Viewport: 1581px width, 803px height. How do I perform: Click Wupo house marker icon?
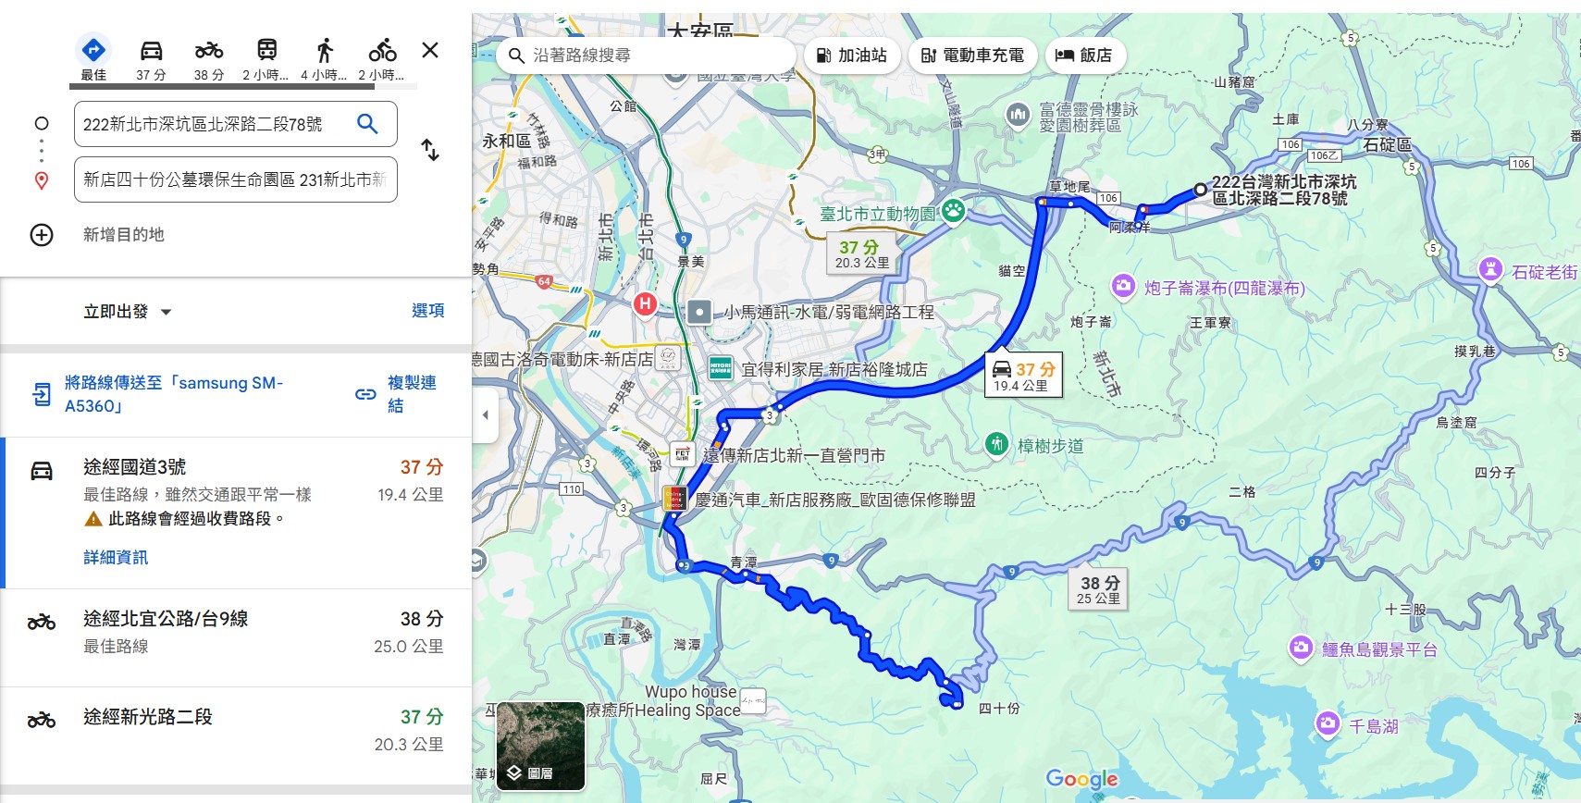click(753, 701)
